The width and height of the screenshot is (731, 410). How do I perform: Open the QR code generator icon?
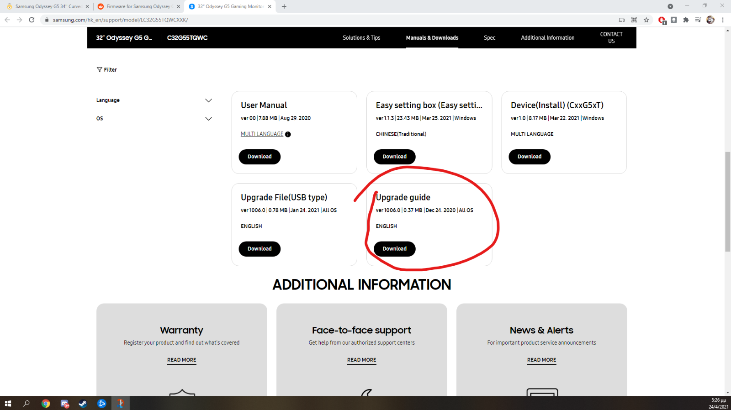point(634,20)
